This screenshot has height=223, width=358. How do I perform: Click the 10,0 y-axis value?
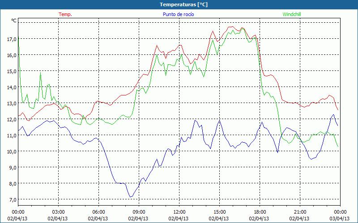click(x=12, y=152)
